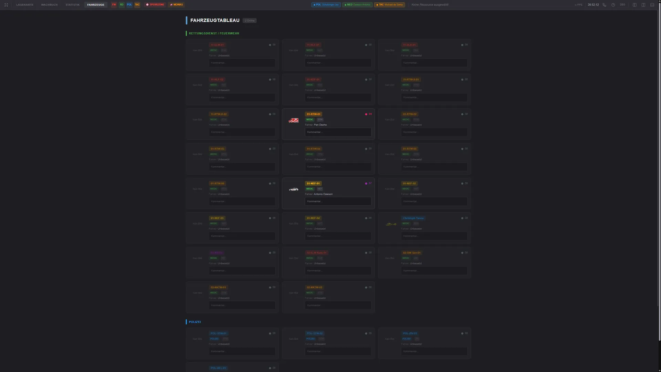This screenshot has width=661, height=372.
Task: Select the MED Dawson Antonio unit badge
Action: pyautogui.click(x=357, y=5)
